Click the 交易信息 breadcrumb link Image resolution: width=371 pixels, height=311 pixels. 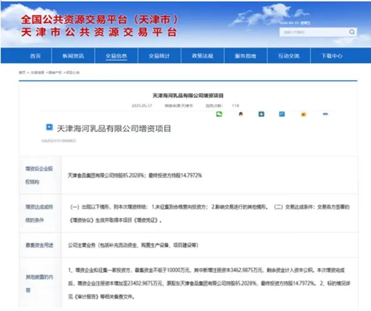click(x=37, y=72)
